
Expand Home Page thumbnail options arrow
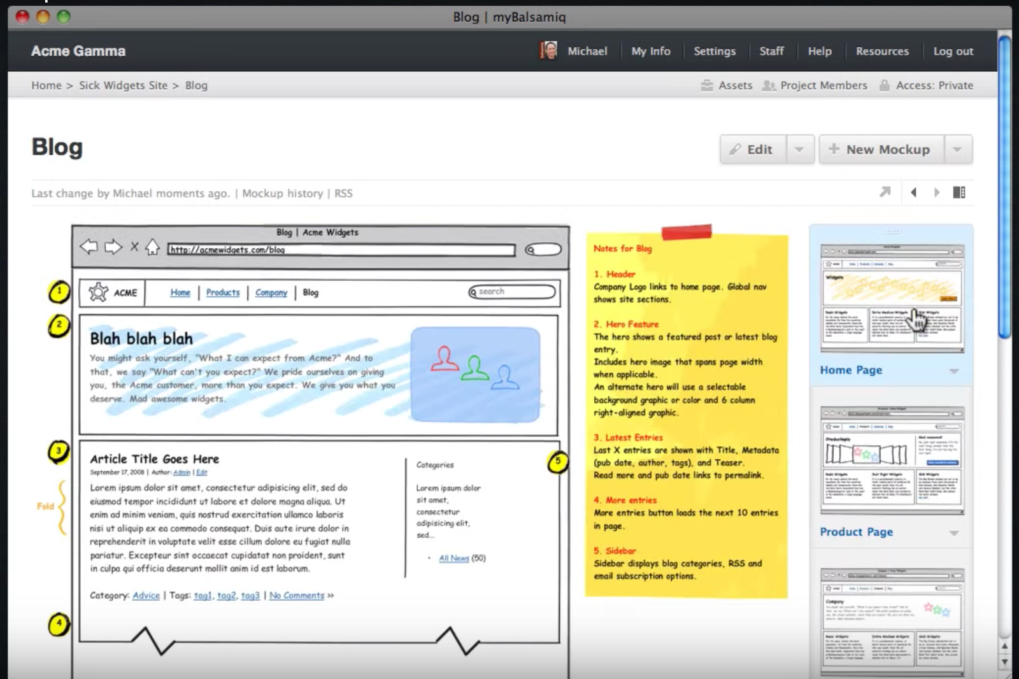click(954, 371)
